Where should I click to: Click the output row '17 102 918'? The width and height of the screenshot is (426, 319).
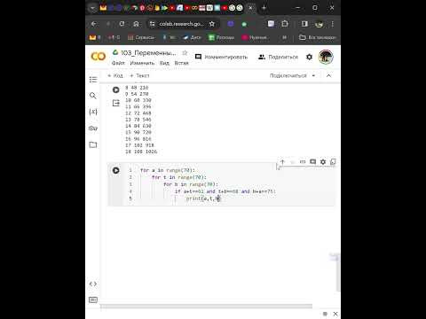click(139, 145)
